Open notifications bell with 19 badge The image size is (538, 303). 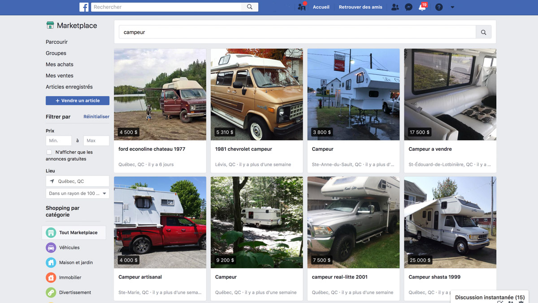click(x=422, y=7)
